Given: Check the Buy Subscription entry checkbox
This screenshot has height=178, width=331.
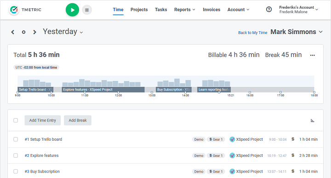Looking at the screenshot, I should point(16,172).
